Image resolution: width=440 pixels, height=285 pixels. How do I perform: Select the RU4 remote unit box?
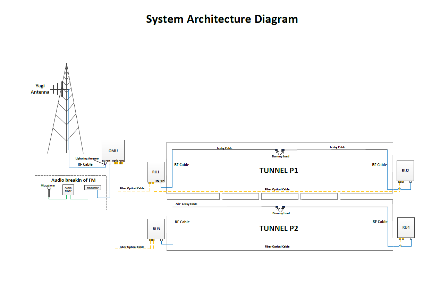pos(406,227)
